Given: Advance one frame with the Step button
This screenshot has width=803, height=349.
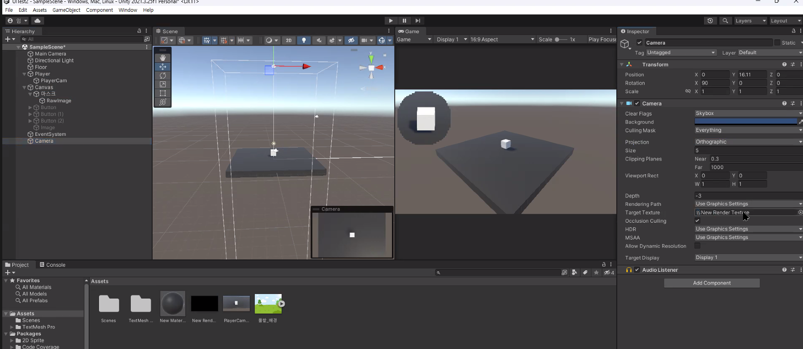Looking at the screenshot, I should coord(418,20).
